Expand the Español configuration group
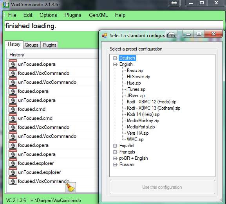Viewport: 226px width, 204px height. (115, 146)
